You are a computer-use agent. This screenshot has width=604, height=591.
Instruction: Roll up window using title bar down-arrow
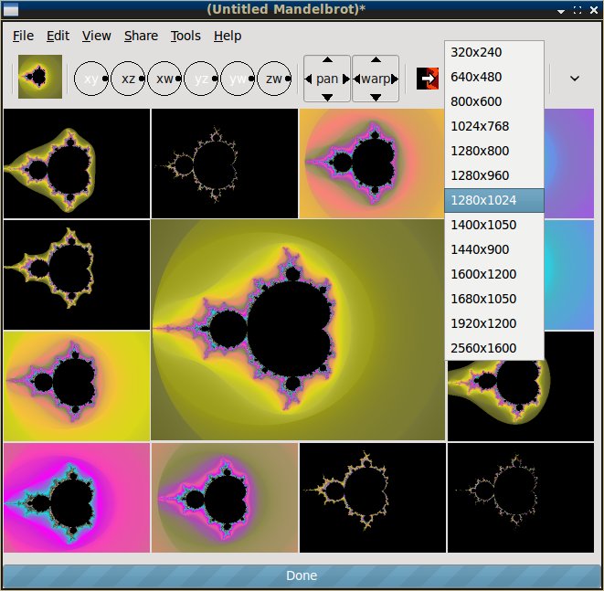(x=561, y=11)
